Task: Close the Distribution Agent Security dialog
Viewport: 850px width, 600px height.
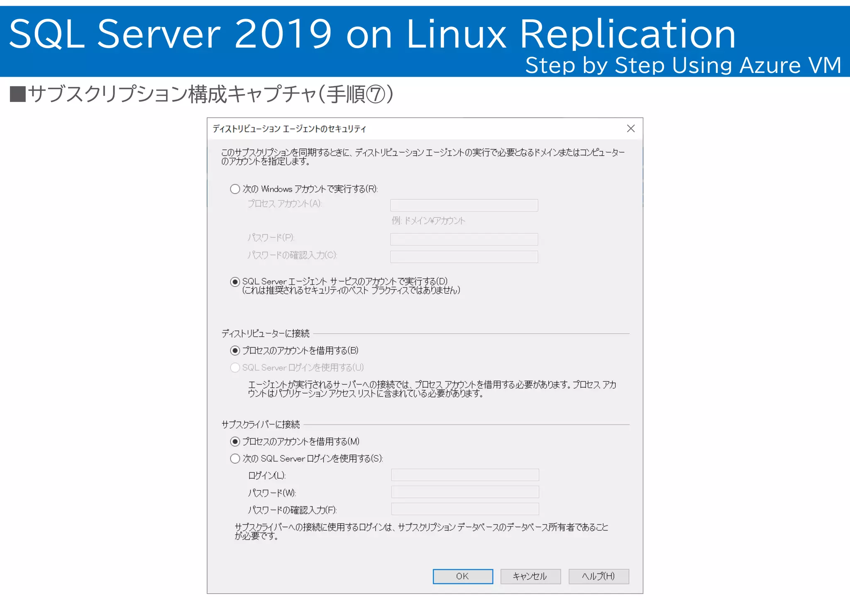Action: coord(631,129)
